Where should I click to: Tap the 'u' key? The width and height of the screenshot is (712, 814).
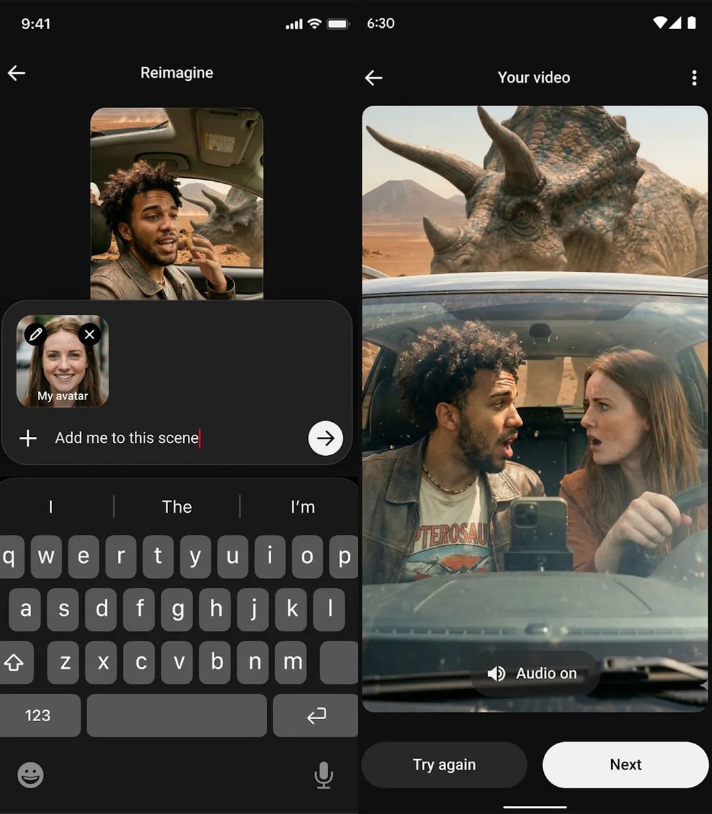pos(233,557)
